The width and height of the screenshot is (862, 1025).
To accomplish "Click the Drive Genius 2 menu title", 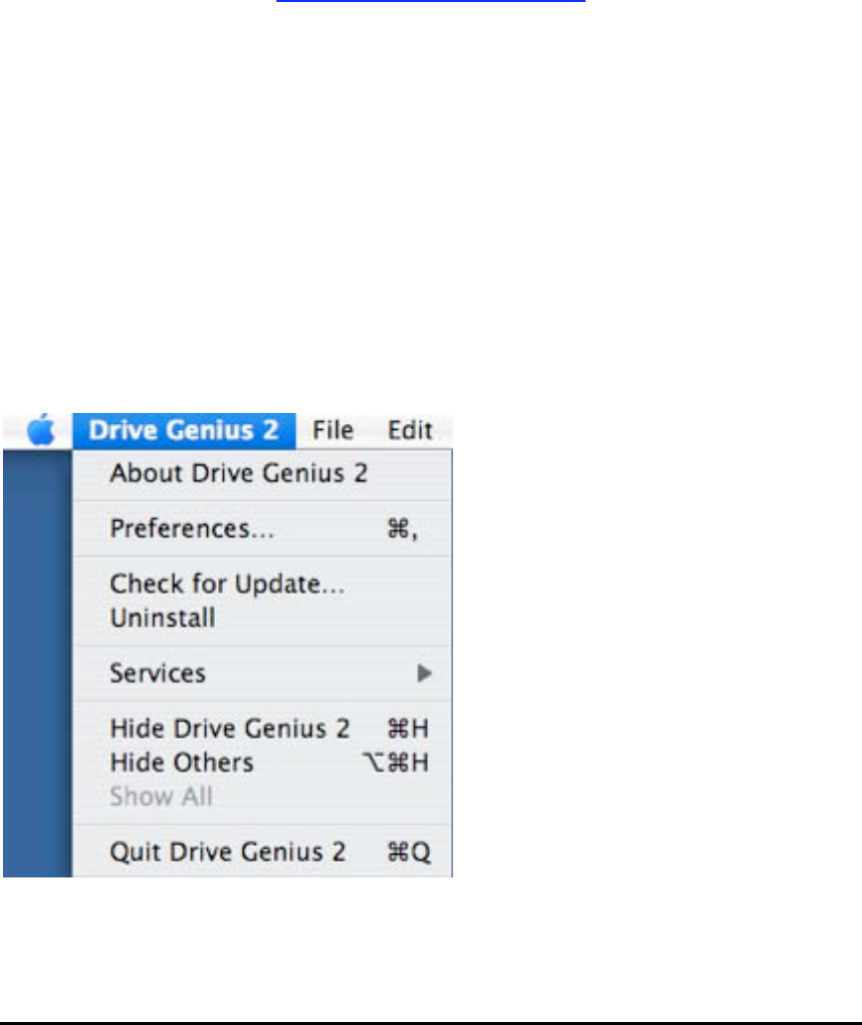I will (x=183, y=431).
